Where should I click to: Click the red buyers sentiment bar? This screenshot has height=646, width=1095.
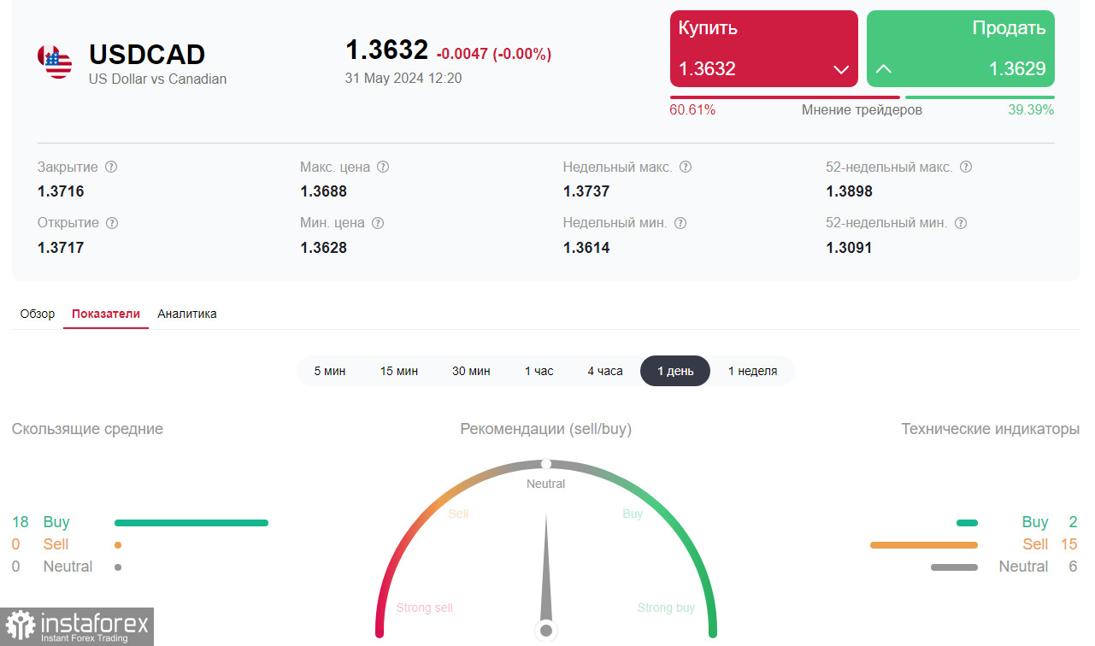click(785, 97)
